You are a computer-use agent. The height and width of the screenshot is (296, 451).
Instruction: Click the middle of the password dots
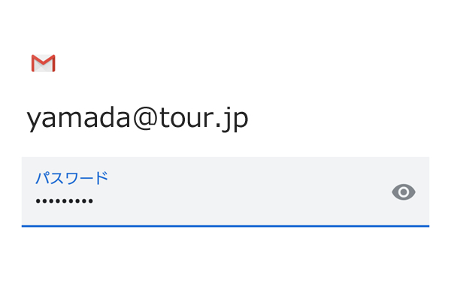[64, 201]
